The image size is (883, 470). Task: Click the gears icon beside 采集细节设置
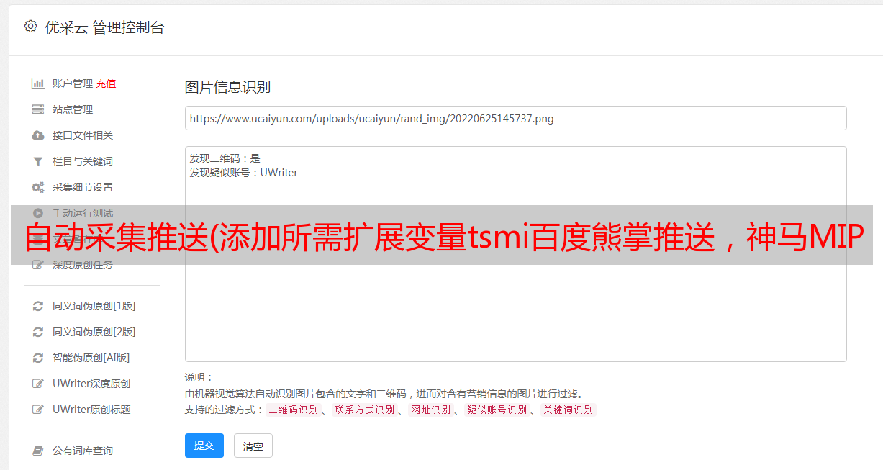click(38, 187)
